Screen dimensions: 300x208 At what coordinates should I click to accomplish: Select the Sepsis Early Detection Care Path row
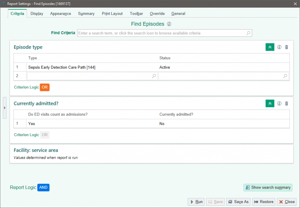pos(62,67)
